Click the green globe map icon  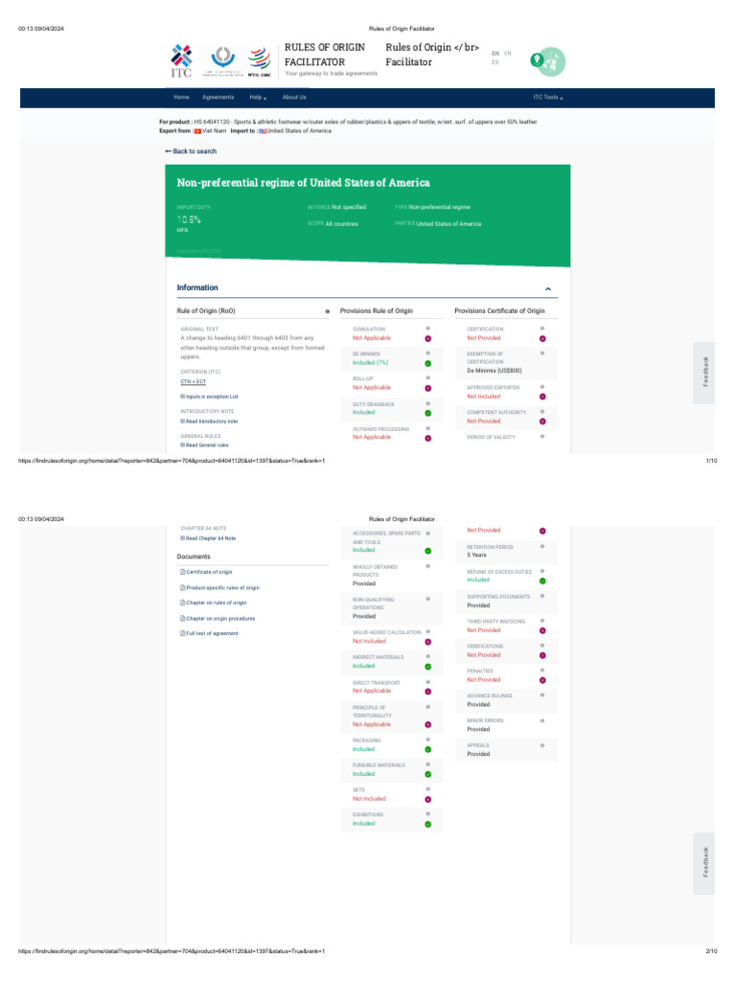click(x=548, y=60)
